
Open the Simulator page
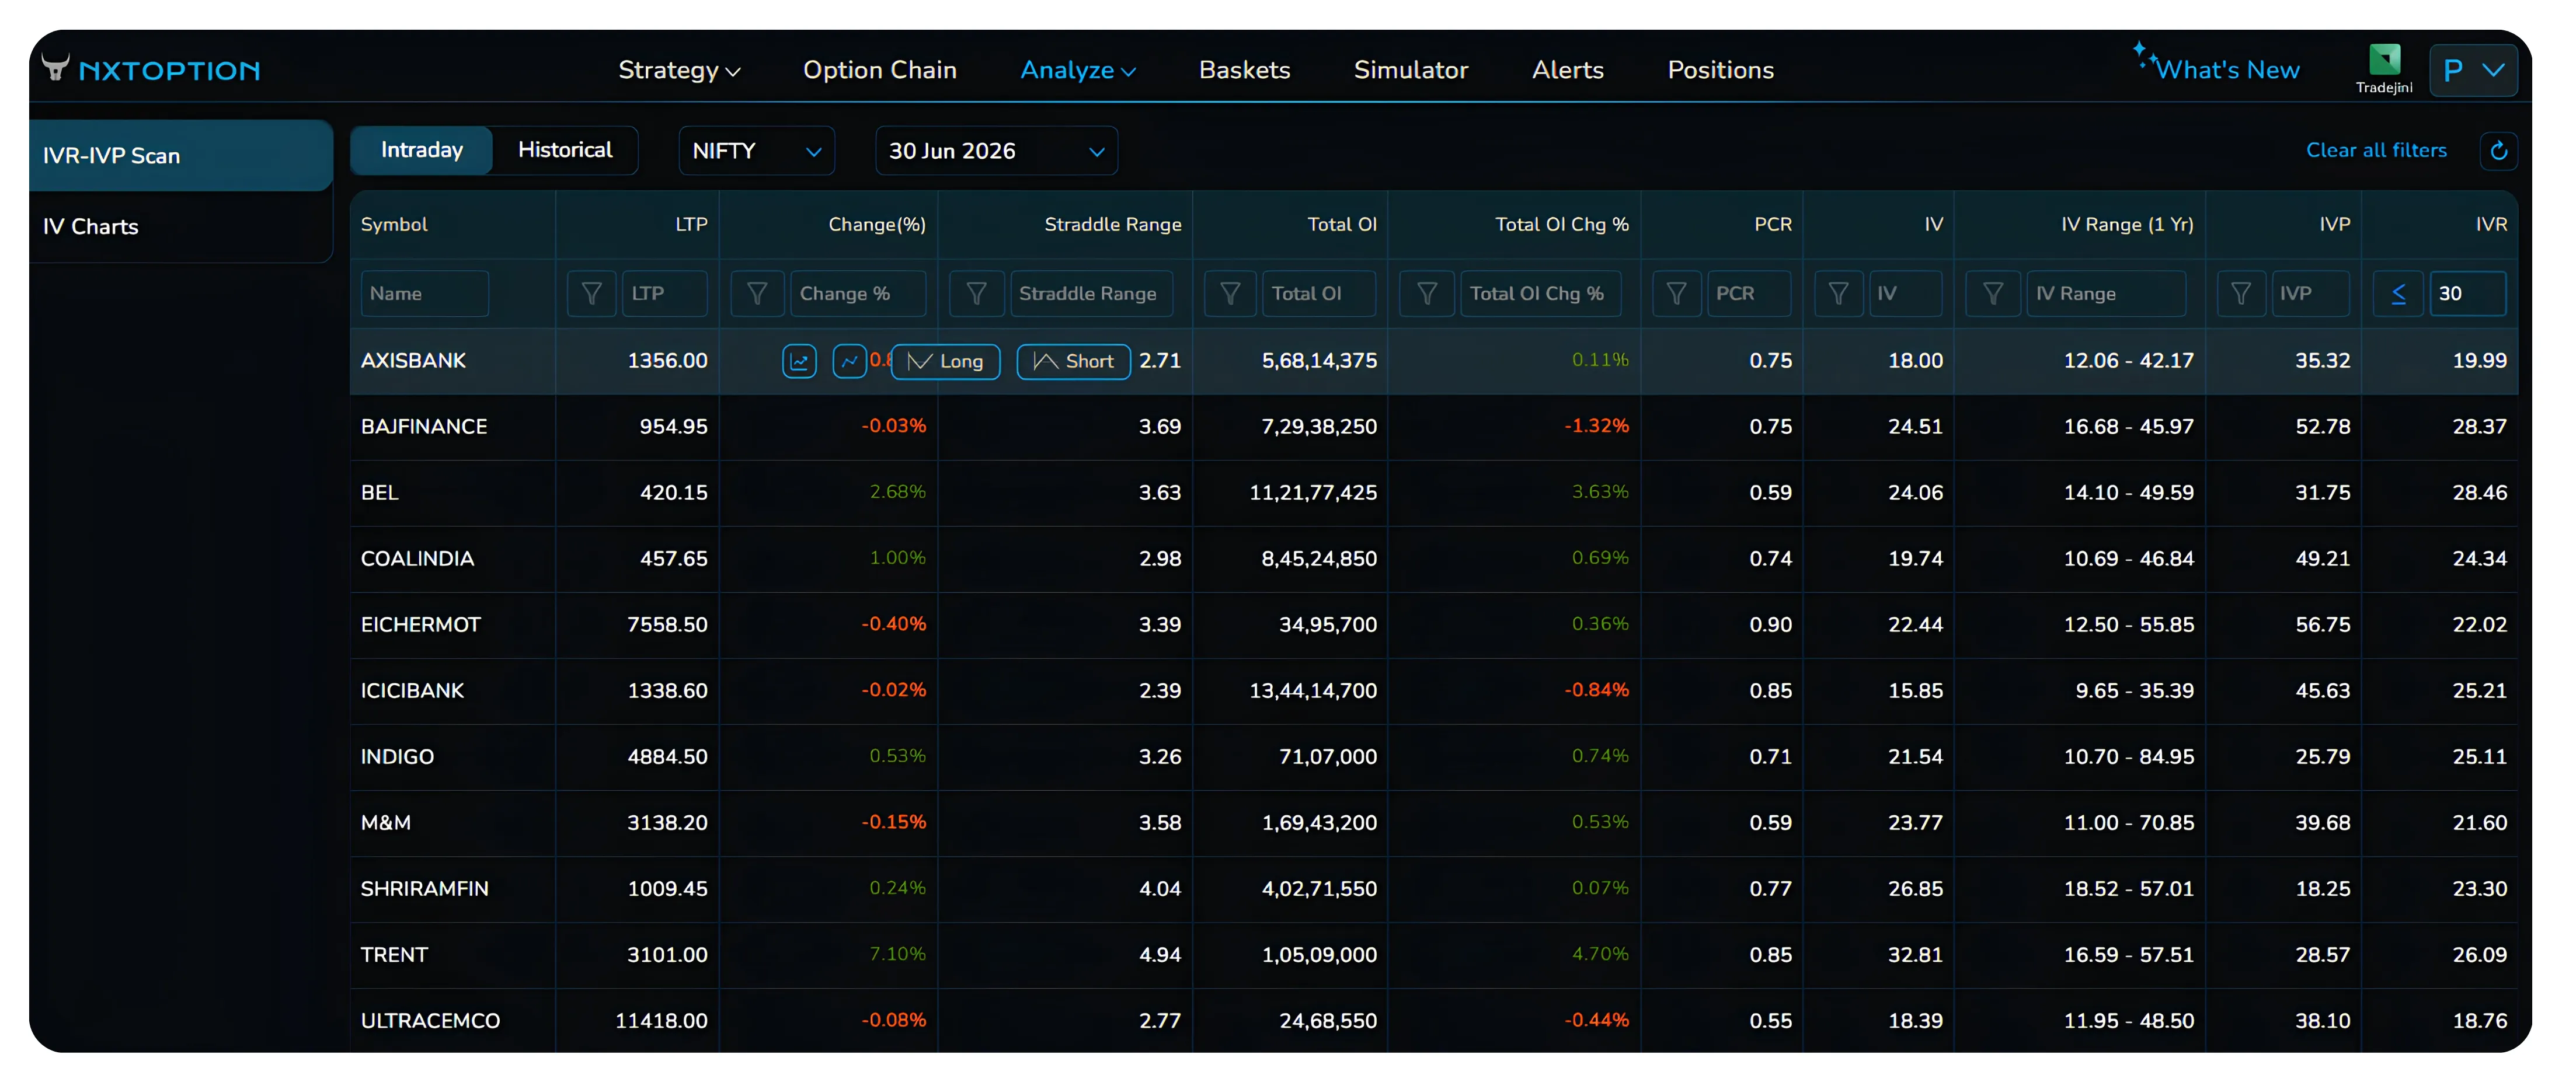(1411, 70)
